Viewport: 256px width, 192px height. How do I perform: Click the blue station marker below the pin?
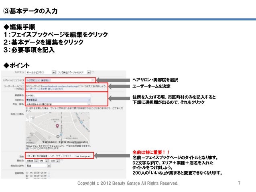[61, 135]
